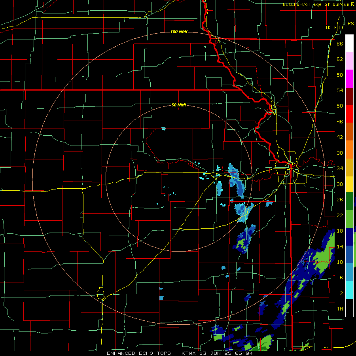
Task: Pick the light orange legend band
Action: point(349,150)
